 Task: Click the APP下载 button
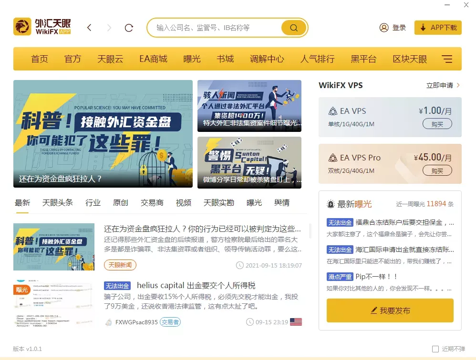(438, 28)
